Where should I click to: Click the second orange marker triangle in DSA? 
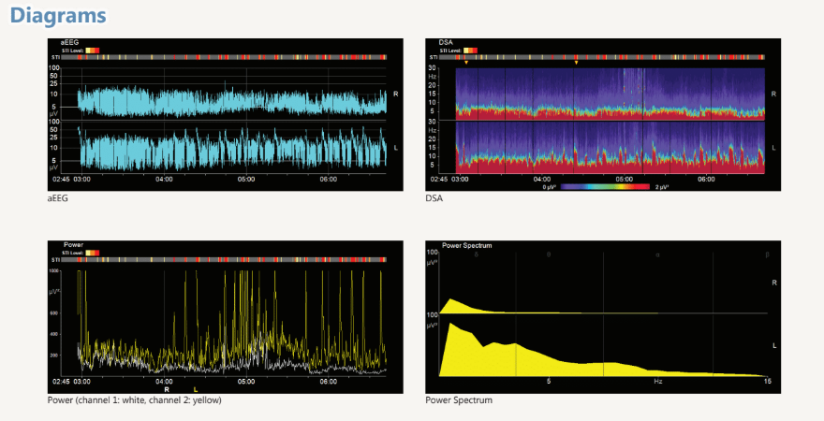tap(576, 64)
